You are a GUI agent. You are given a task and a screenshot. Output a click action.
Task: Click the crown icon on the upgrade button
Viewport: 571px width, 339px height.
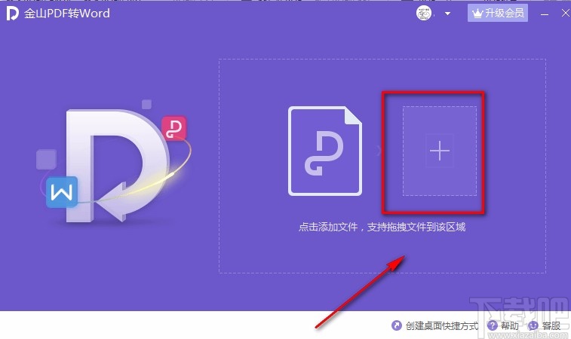(x=477, y=14)
